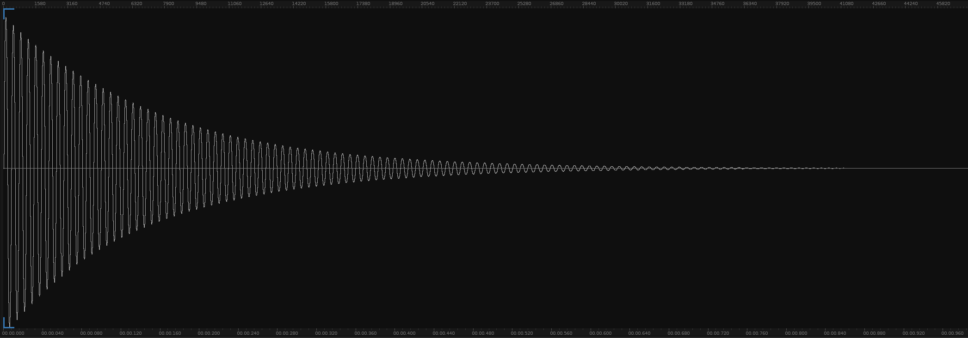This screenshot has width=968, height=338.
Task: Select sample position 15800 on sample ruler
Action: (331, 4)
